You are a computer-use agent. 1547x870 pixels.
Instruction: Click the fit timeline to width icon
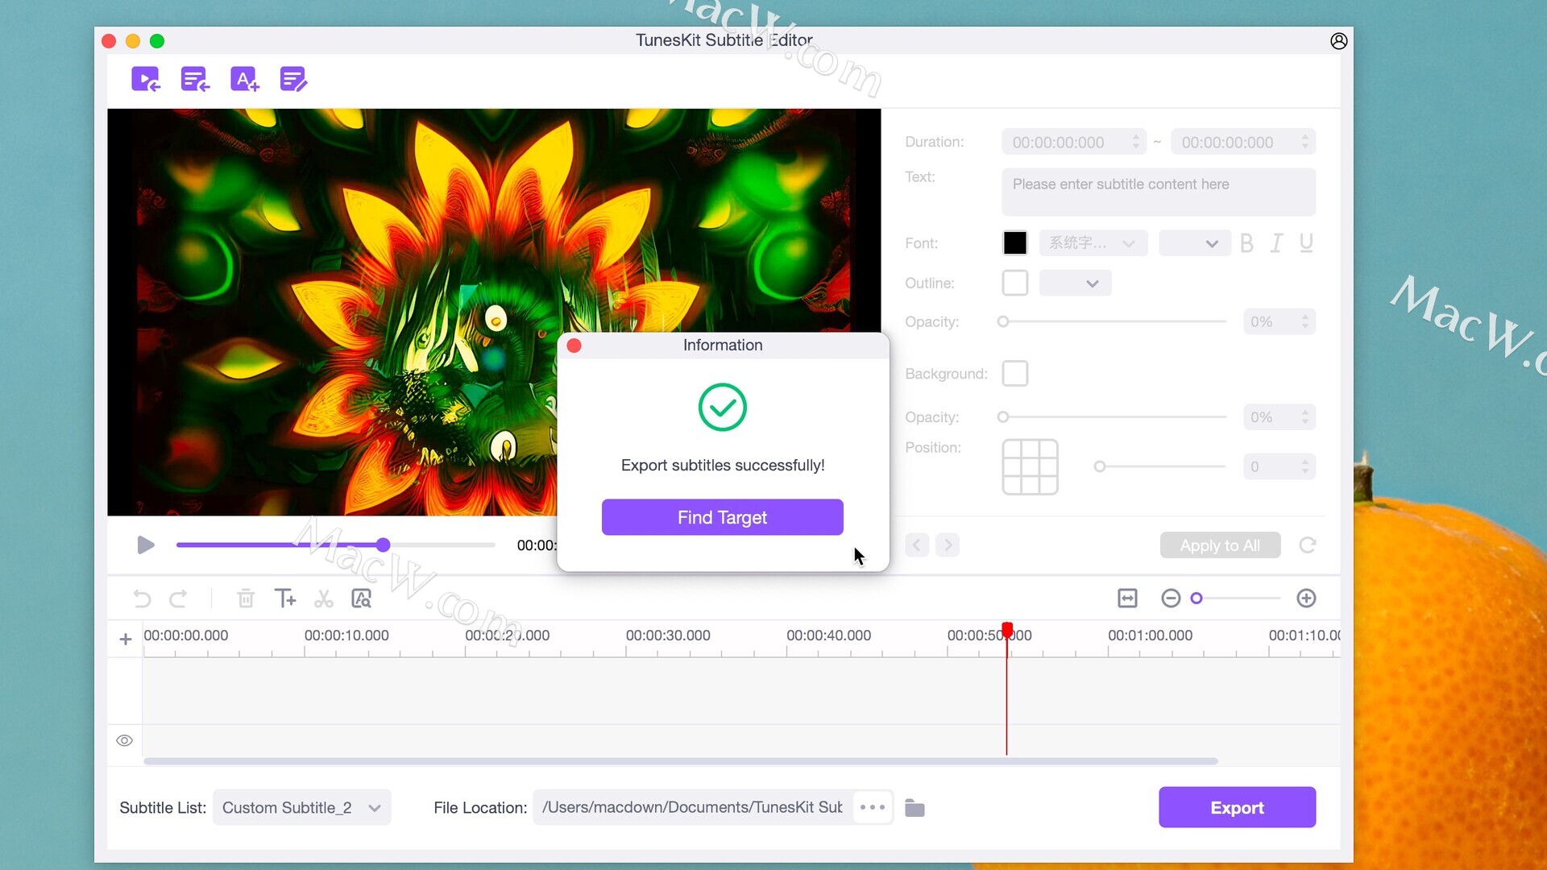click(1127, 598)
